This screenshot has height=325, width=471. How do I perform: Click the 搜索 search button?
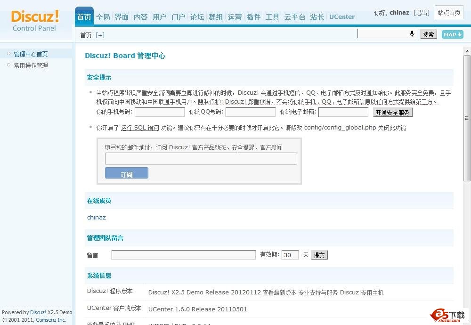click(x=428, y=34)
